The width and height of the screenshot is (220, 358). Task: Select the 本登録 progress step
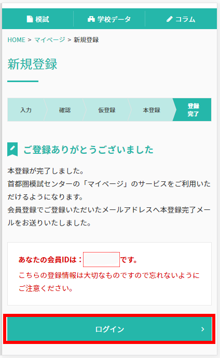(x=152, y=110)
